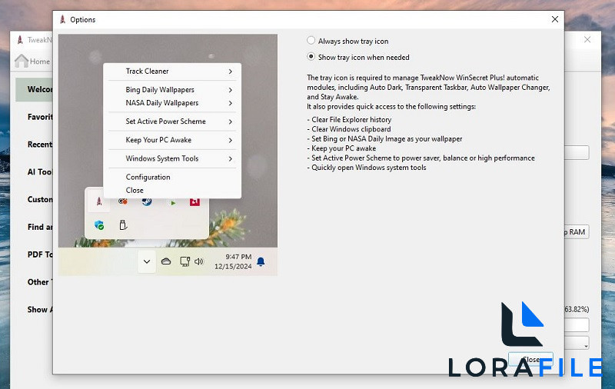
Task: Open the Show sidebar item in TweakNow
Action: click(x=40, y=309)
